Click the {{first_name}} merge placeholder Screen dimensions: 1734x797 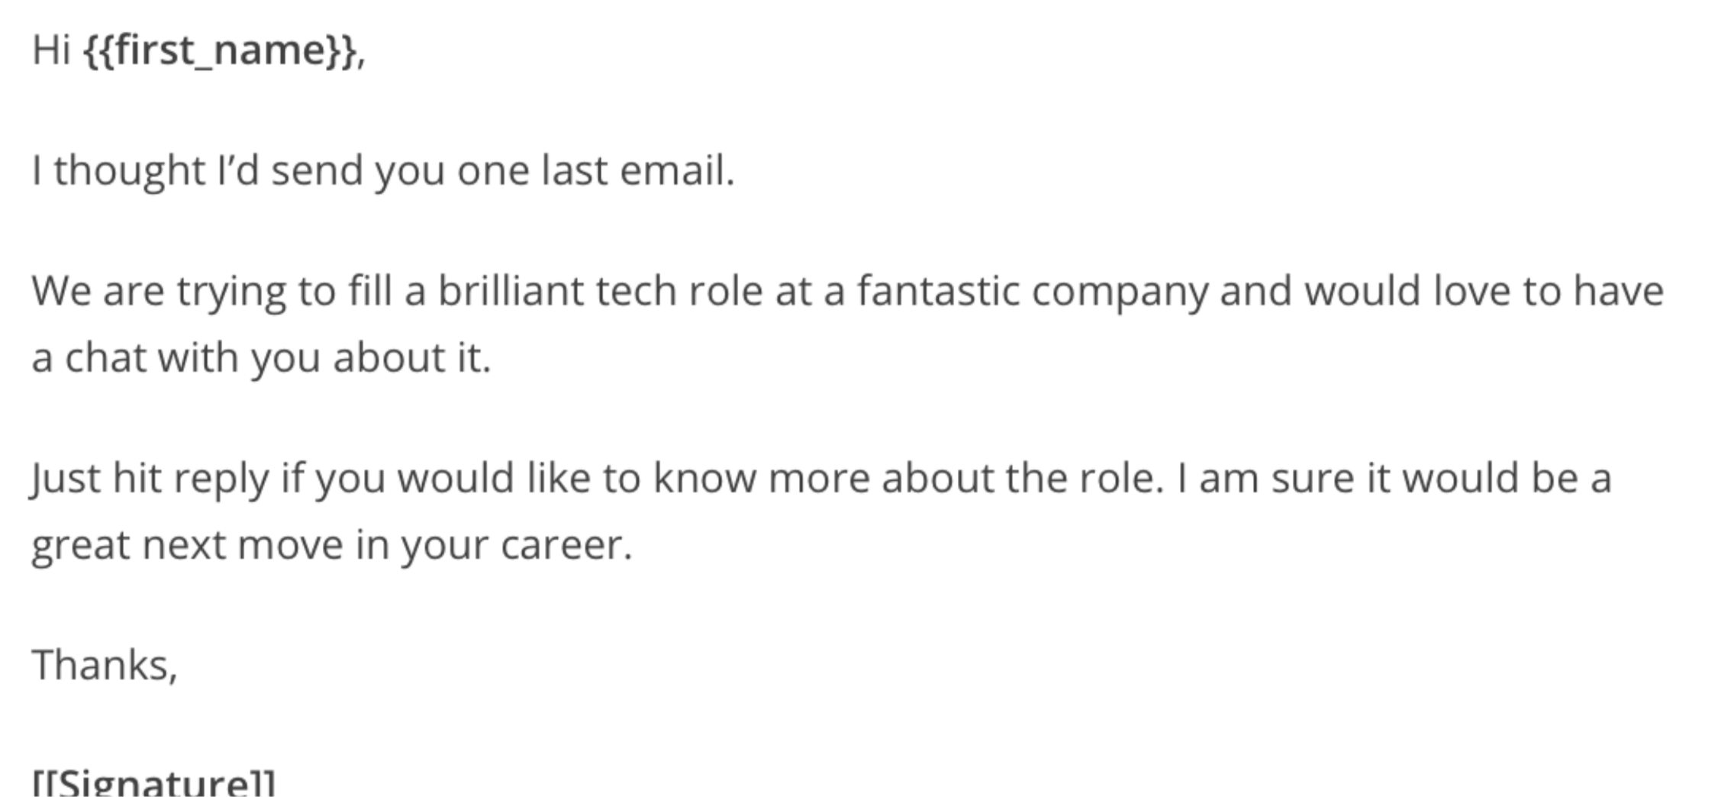point(220,52)
